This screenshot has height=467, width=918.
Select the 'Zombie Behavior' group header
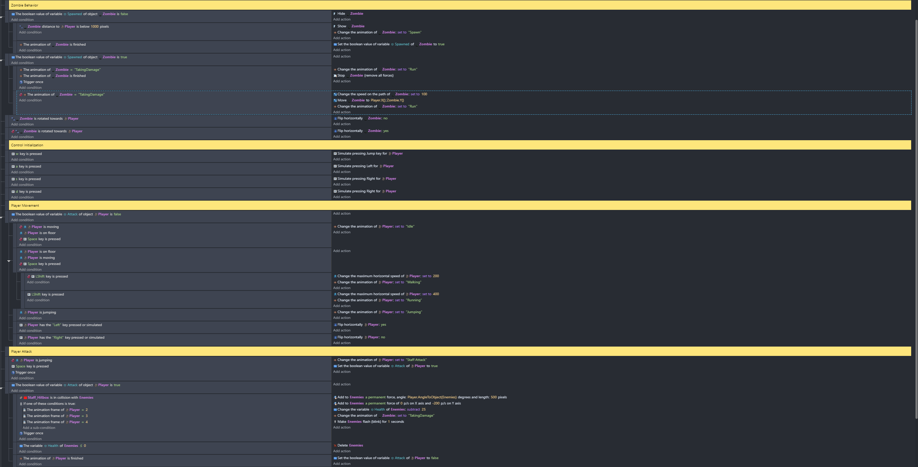point(24,5)
